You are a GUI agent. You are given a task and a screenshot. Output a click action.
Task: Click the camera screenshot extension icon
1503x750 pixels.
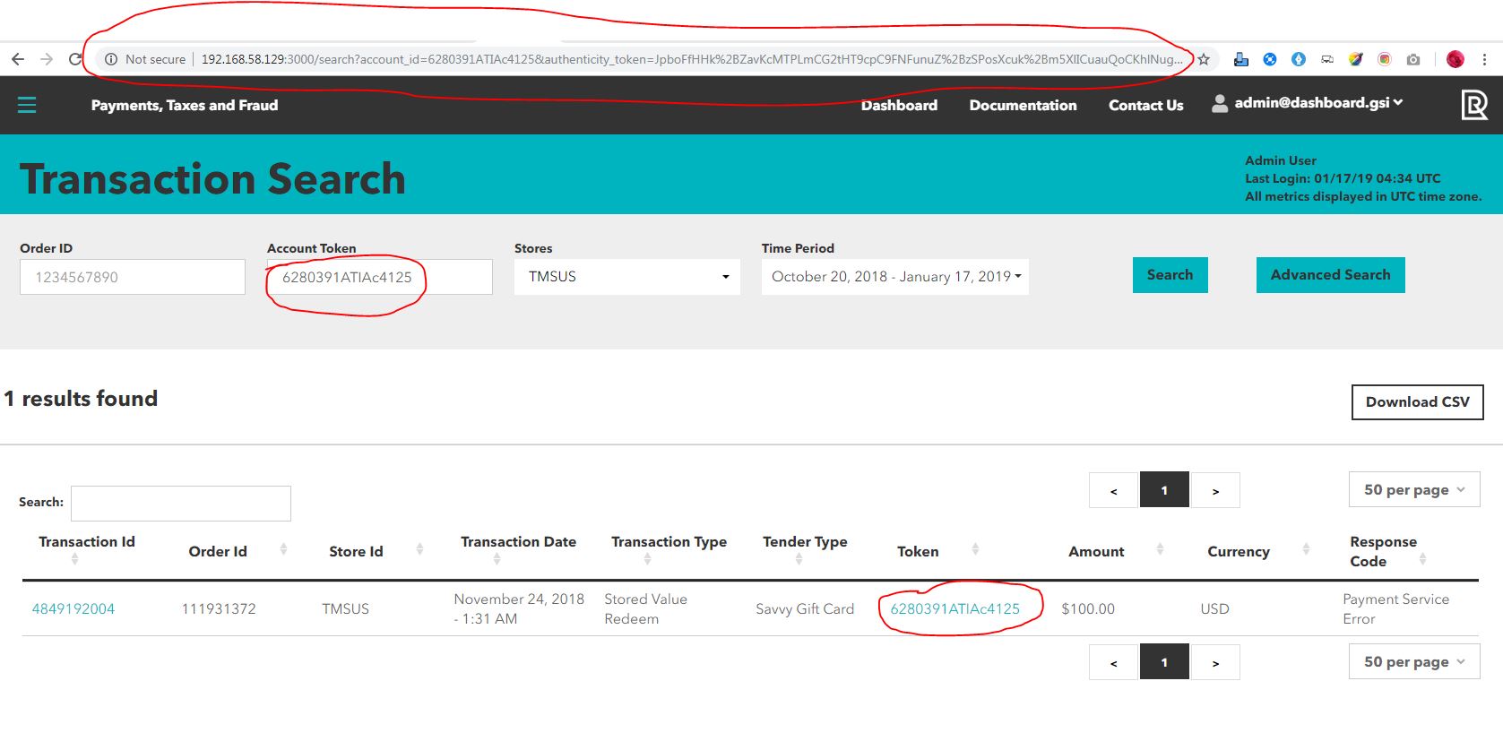[1413, 59]
